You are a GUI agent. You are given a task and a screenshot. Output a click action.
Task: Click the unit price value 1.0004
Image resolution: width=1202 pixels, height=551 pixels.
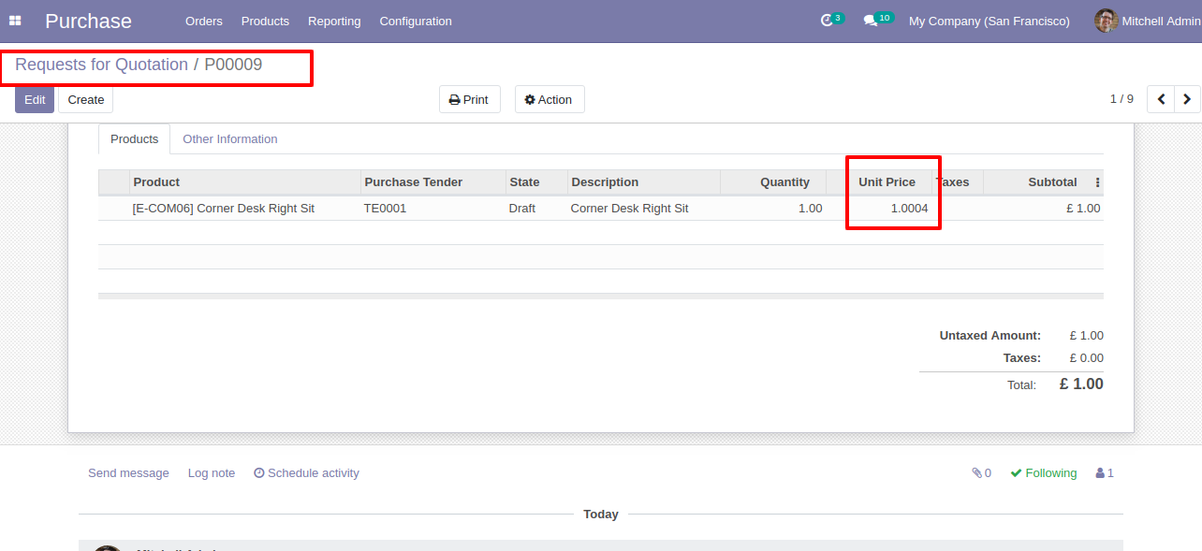click(909, 209)
